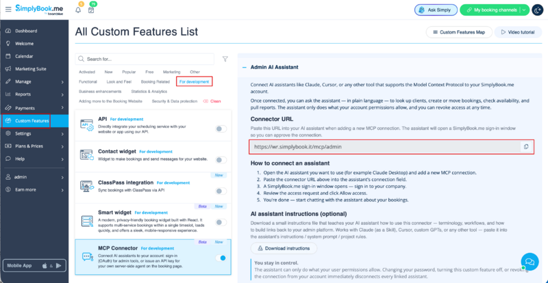Filter by Security & Data protection
This screenshot has height=283, width=548.
coord(175,101)
